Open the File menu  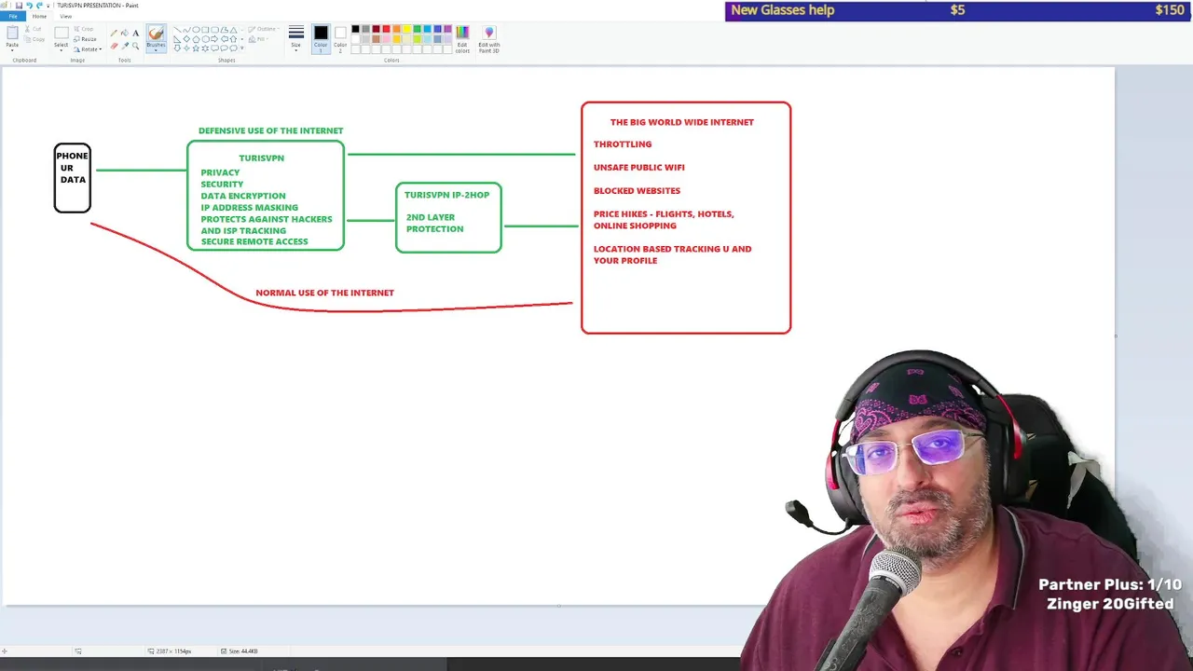click(13, 16)
